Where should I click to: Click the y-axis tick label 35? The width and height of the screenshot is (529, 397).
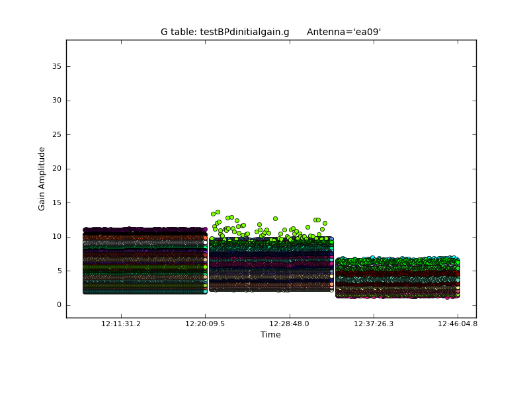[57, 66]
